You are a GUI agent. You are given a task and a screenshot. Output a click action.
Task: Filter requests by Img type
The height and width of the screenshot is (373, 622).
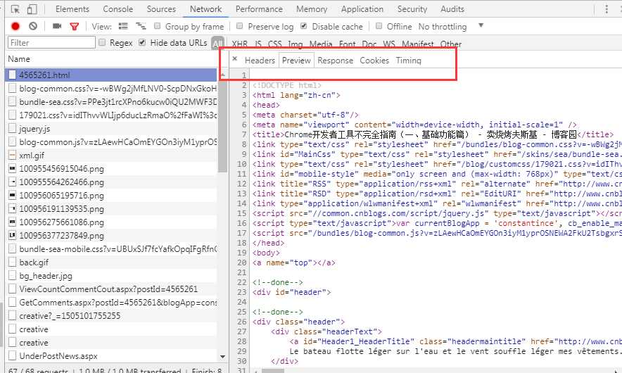tap(295, 44)
